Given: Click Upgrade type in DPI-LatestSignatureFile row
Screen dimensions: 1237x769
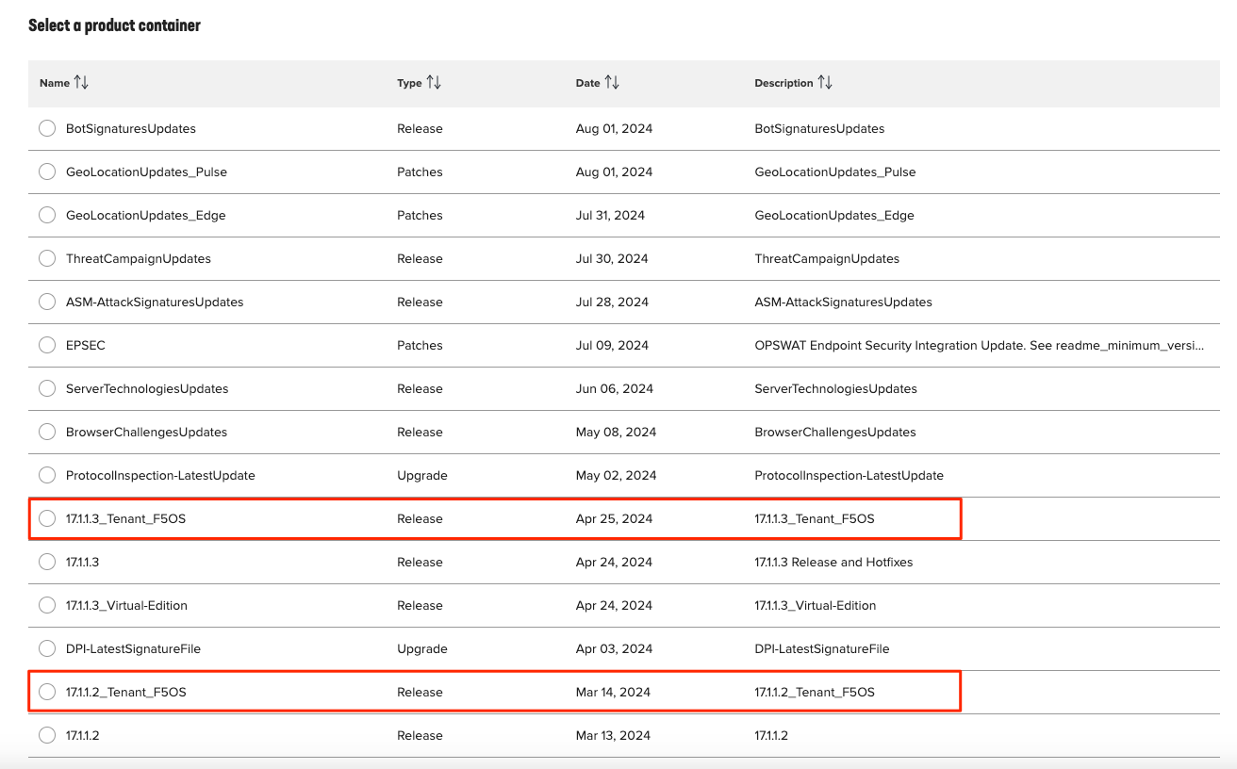Looking at the screenshot, I should pyautogui.click(x=422, y=648).
